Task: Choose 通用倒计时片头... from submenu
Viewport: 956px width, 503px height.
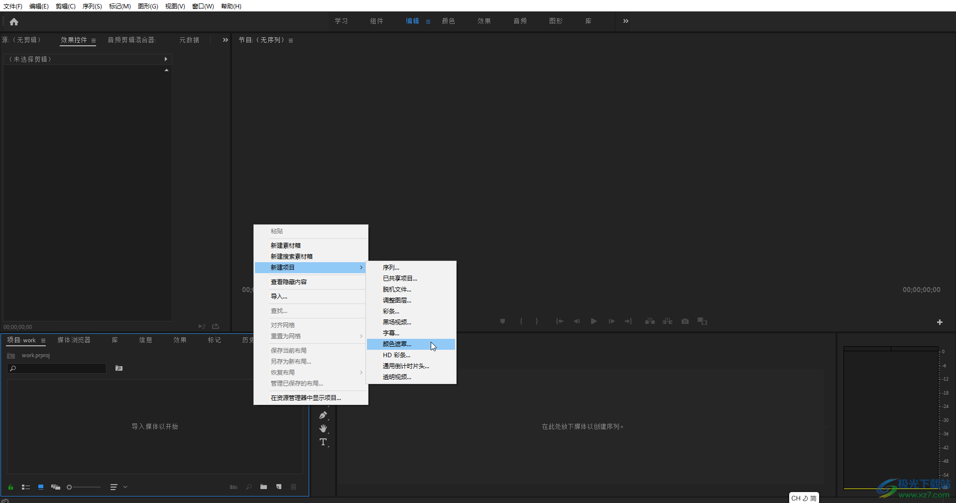Action: (411, 366)
